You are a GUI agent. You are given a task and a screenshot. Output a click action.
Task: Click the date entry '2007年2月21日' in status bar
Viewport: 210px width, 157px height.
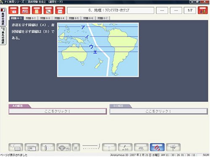pos(144,155)
